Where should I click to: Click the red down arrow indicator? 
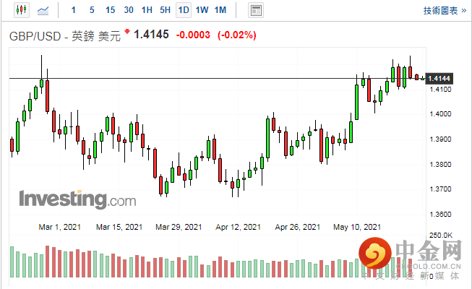click(127, 31)
